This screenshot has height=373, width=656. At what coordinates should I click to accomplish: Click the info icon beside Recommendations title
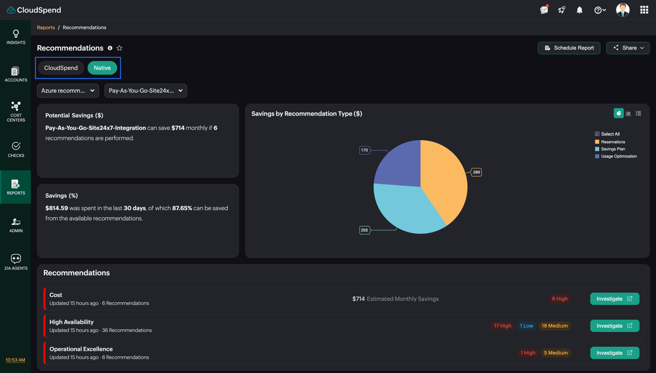point(110,48)
